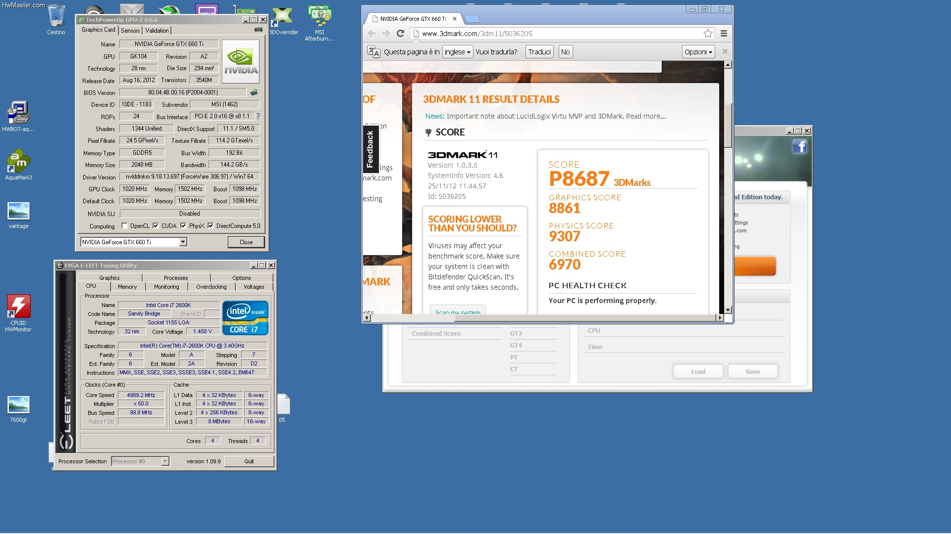The height and width of the screenshot is (534, 951).
Task: Click GPU-Z screenshot camera icon
Action: [258, 30]
